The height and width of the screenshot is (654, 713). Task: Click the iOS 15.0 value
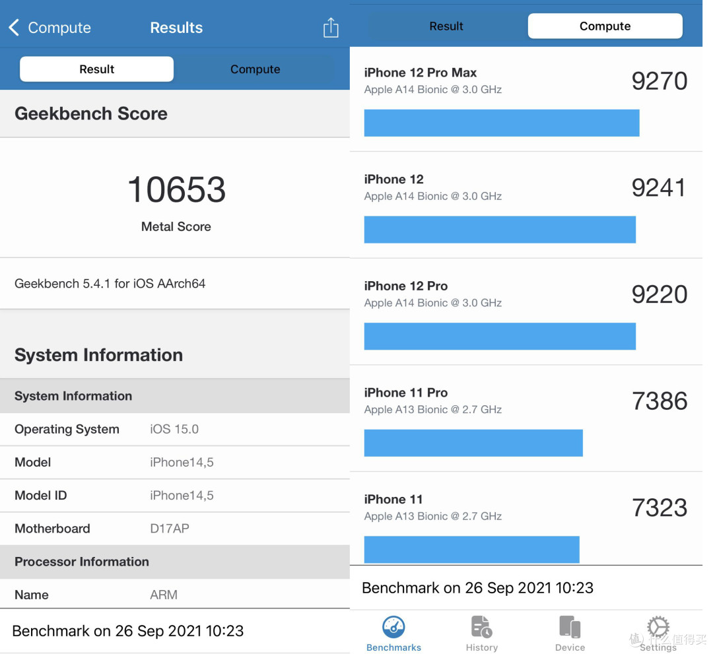(x=174, y=429)
